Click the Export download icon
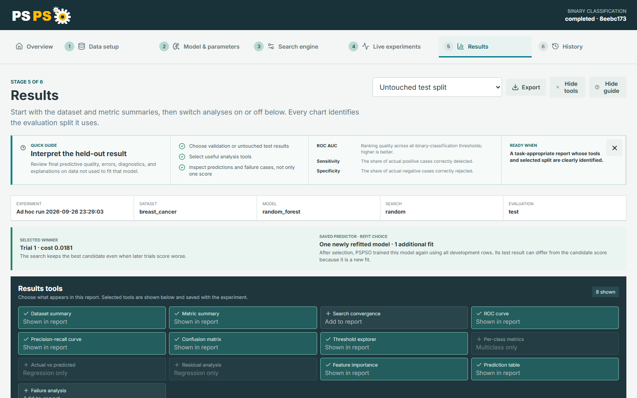 tap(515, 87)
